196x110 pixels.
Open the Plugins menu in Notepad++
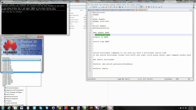pos(133,5)
